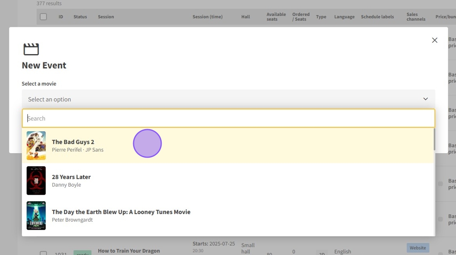
Task: Click the Schedule labels column header
Action: coord(377,17)
